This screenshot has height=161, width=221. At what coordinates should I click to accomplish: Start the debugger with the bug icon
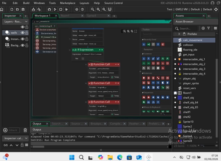pyautogui.click(x=49, y=10)
